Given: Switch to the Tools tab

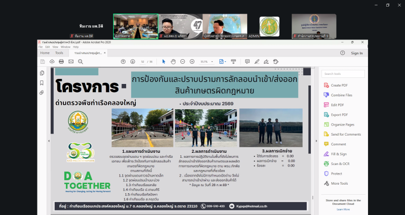Looking at the screenshot, I should [x=59, y=53].
